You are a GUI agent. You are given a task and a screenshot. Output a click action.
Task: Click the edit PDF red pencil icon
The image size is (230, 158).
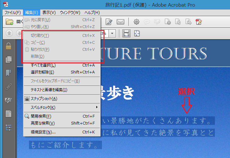coord(199,22)
